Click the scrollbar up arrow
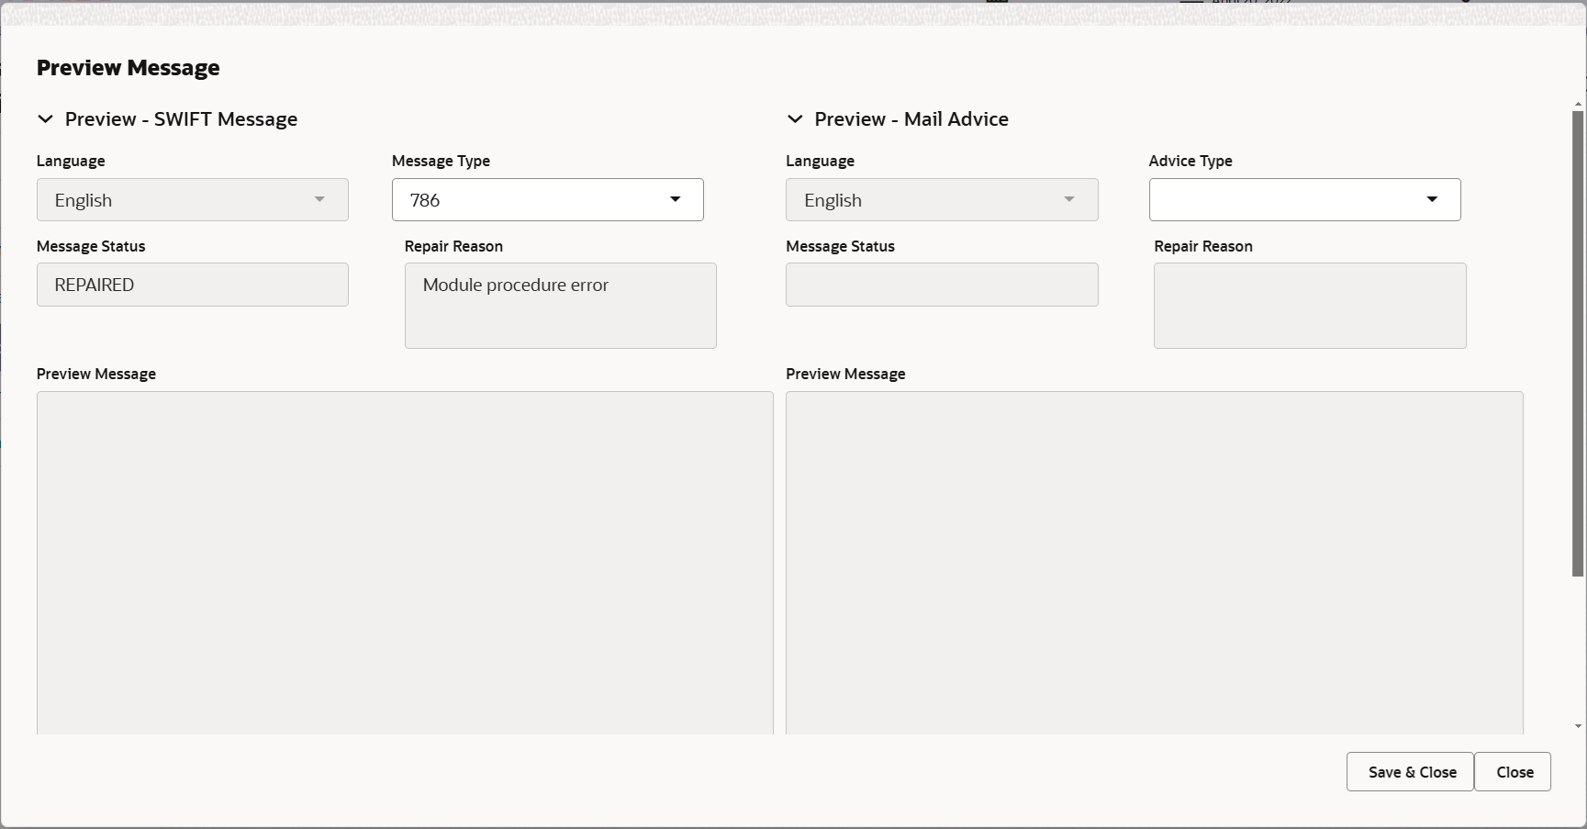The height and width of the screenshot is (829, 1587). (x=1578, y=105)
